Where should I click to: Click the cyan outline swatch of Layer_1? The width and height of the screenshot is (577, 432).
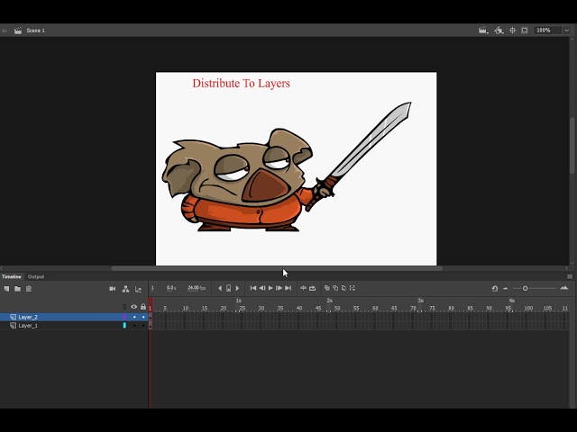[124, 326]
